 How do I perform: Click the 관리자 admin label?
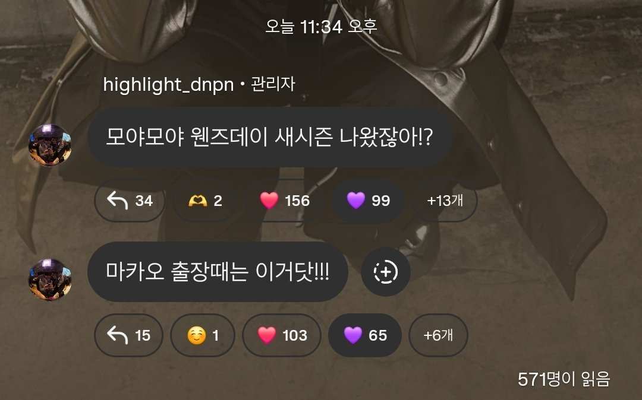pyautogui.click(x=273, y=84)
